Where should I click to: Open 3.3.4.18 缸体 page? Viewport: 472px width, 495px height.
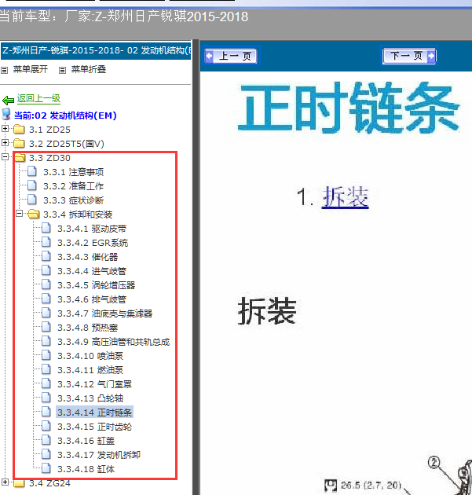[86, 469]
